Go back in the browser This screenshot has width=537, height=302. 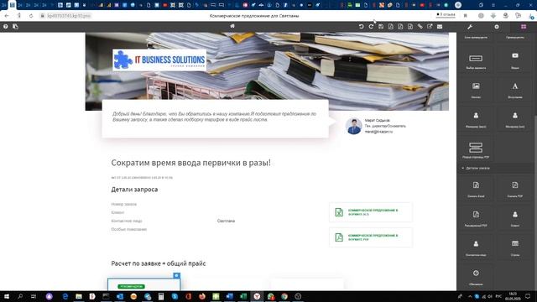coord(7,16)
